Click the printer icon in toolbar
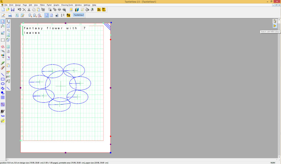 point(59,10)
